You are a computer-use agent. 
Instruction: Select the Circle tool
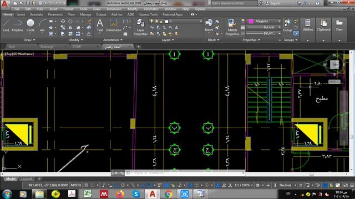(x=31, y=25)
